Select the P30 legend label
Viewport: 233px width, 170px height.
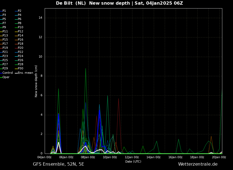click(x=21, y=69)
